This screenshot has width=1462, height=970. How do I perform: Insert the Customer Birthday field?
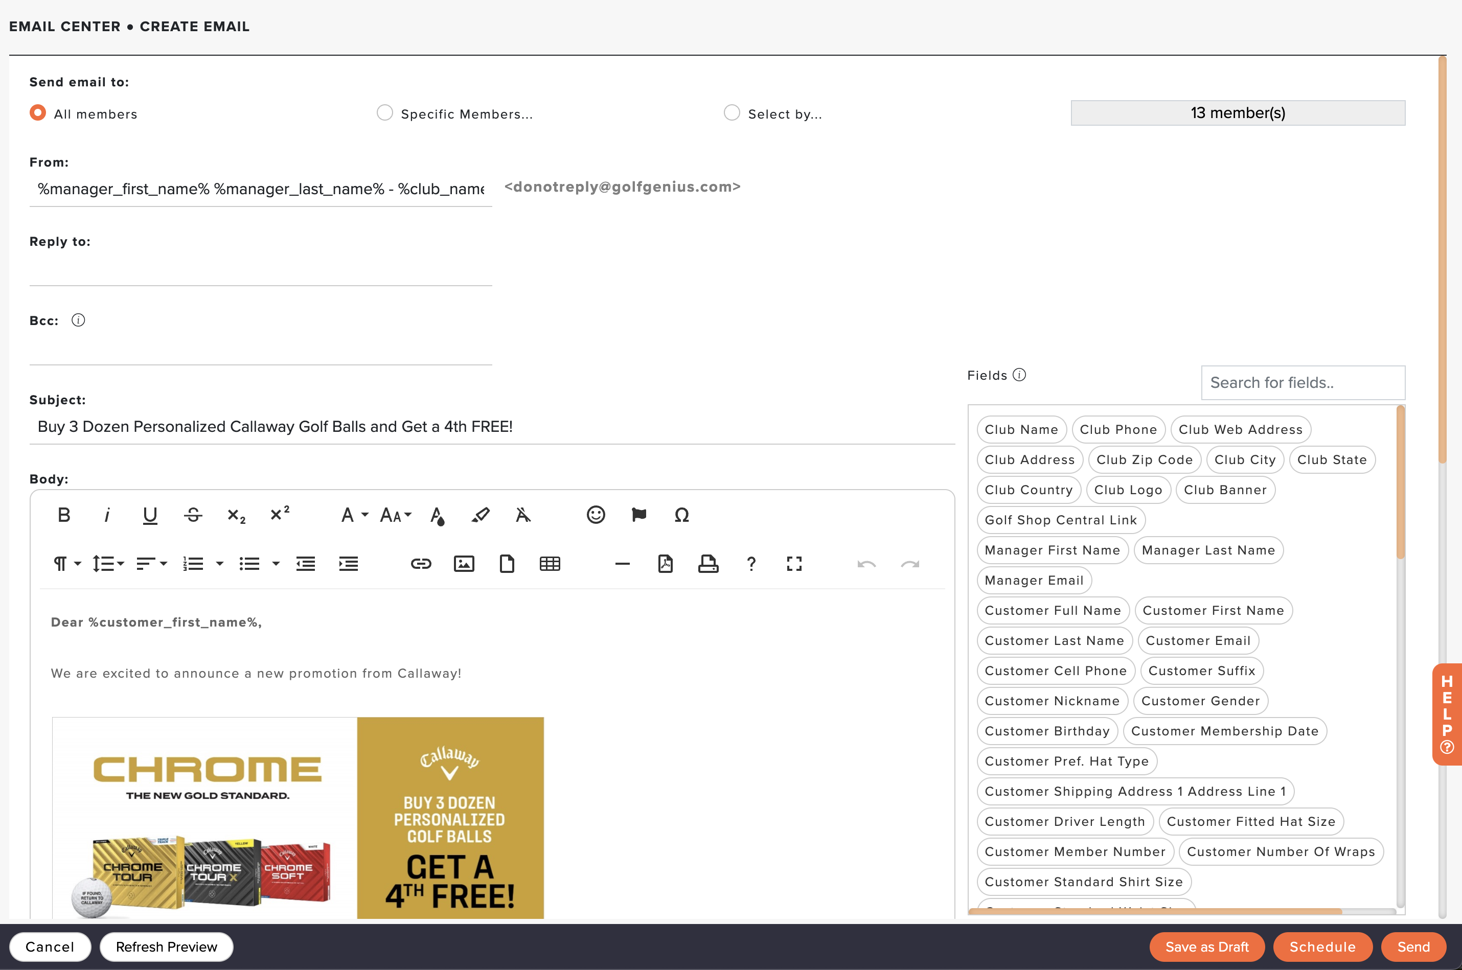tap(1047, 731)
